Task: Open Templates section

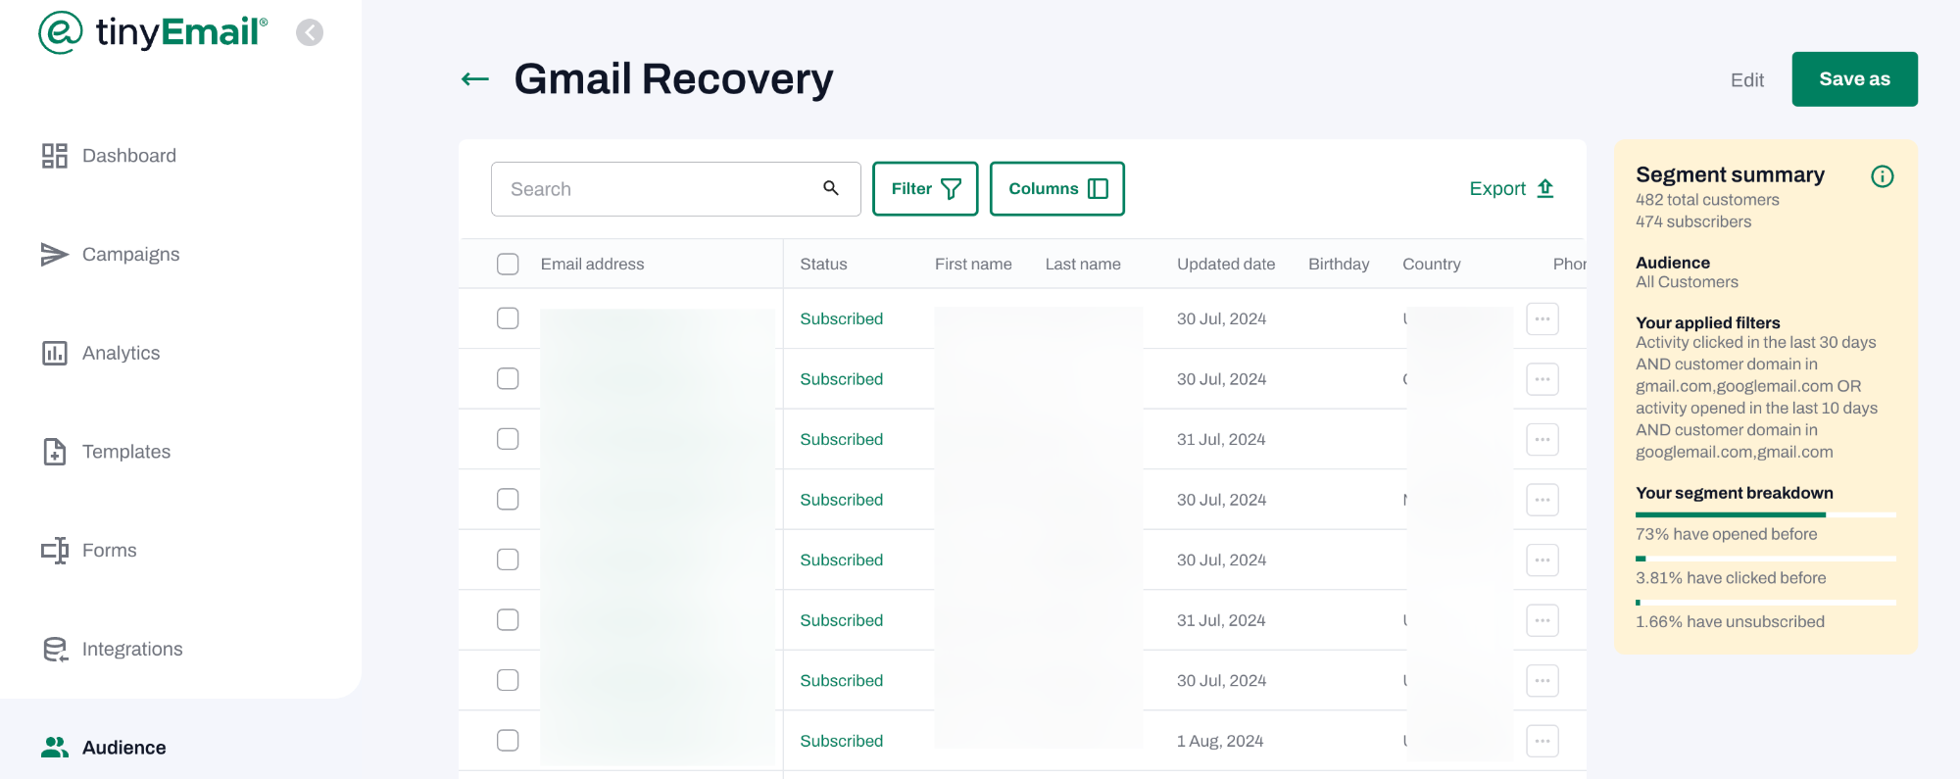Action: click(x=126, y=452)
